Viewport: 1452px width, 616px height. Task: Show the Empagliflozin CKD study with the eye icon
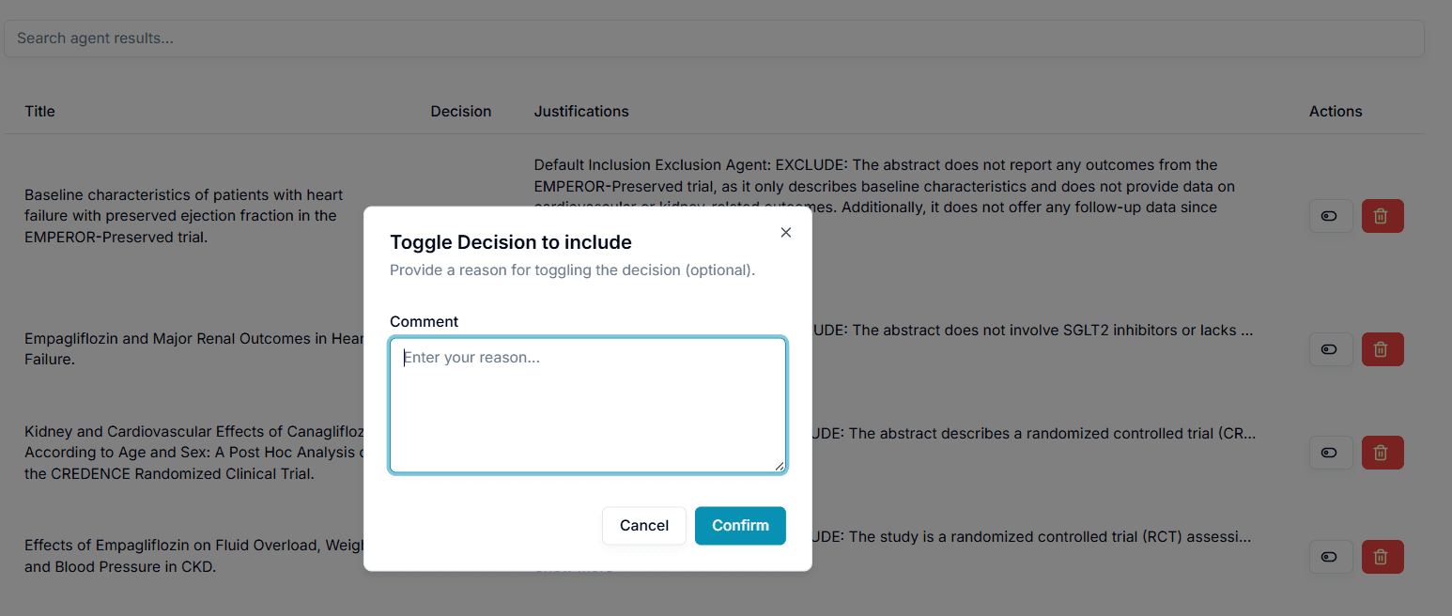tap(1330, 556)
